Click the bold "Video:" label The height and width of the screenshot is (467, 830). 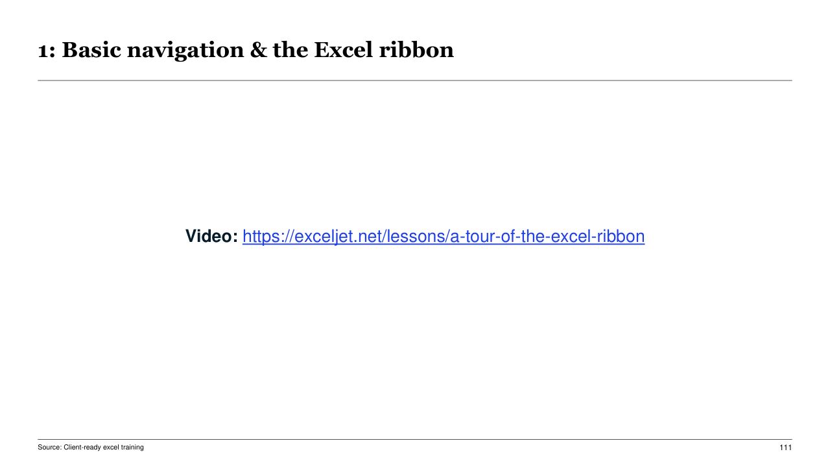(x=211, y=237)
